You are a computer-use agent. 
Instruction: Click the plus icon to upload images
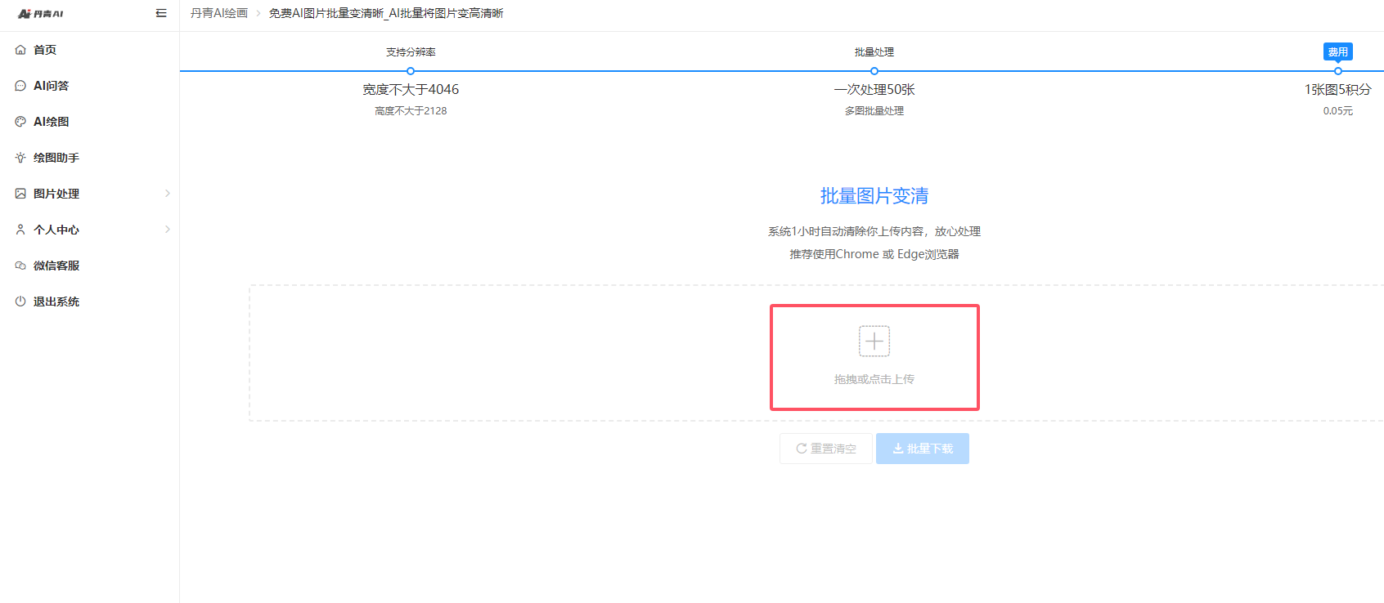(874, 341)
